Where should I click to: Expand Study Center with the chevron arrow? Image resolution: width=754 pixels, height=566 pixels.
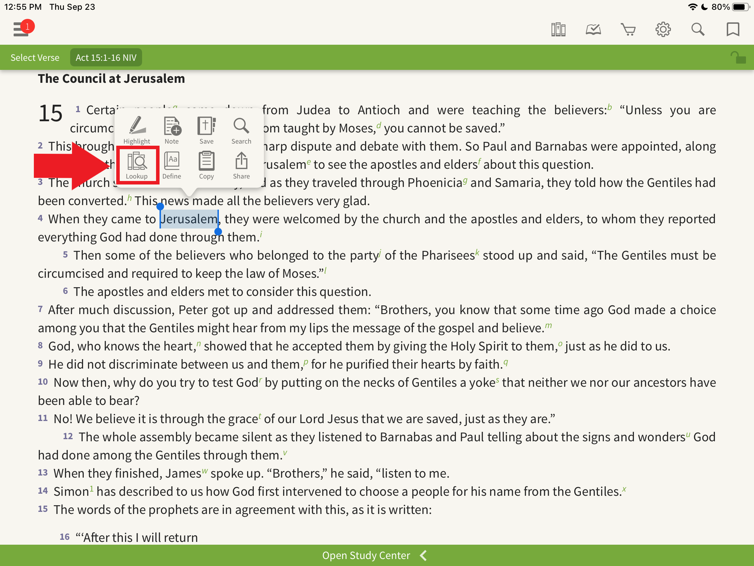click(x=423, y=555)
